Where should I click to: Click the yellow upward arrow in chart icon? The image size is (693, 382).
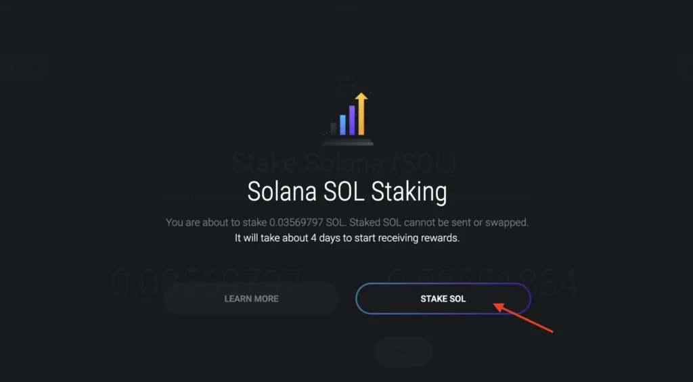point(361,114)
